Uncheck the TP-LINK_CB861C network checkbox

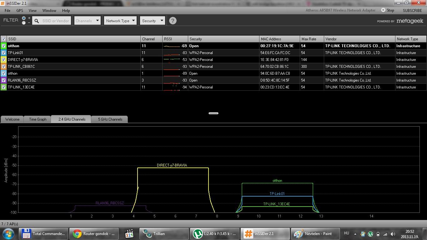[3, 67]
